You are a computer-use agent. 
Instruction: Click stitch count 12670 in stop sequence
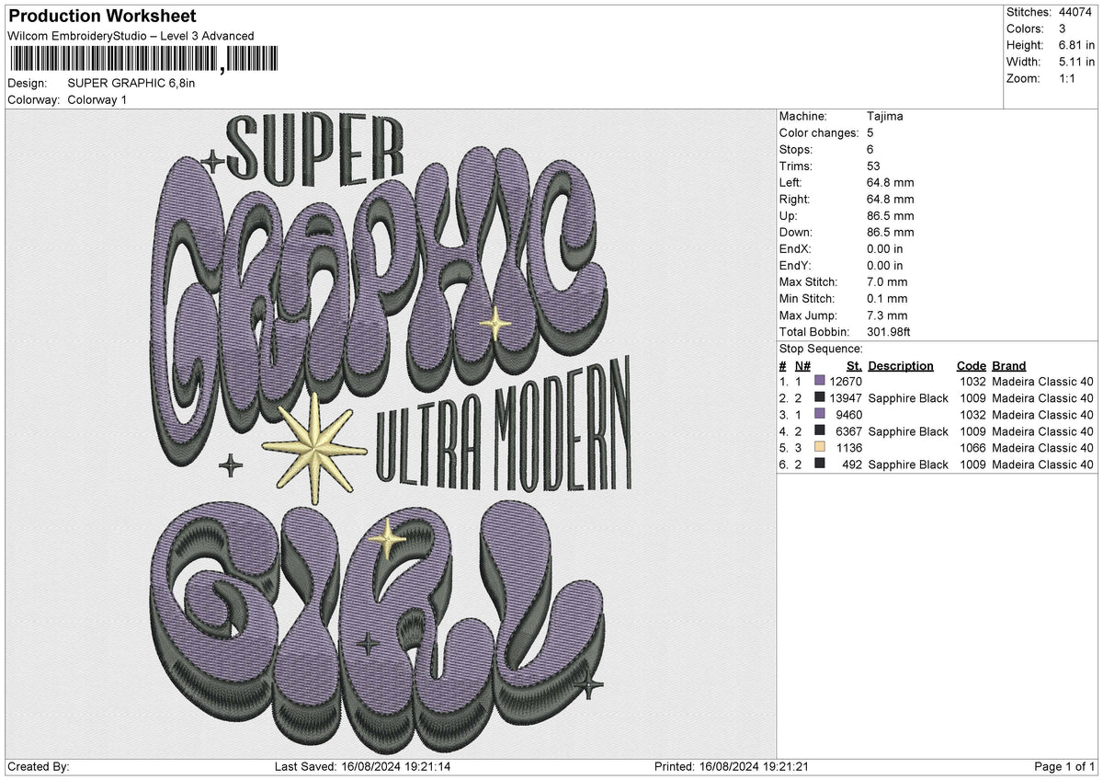(x=846, y=382)
